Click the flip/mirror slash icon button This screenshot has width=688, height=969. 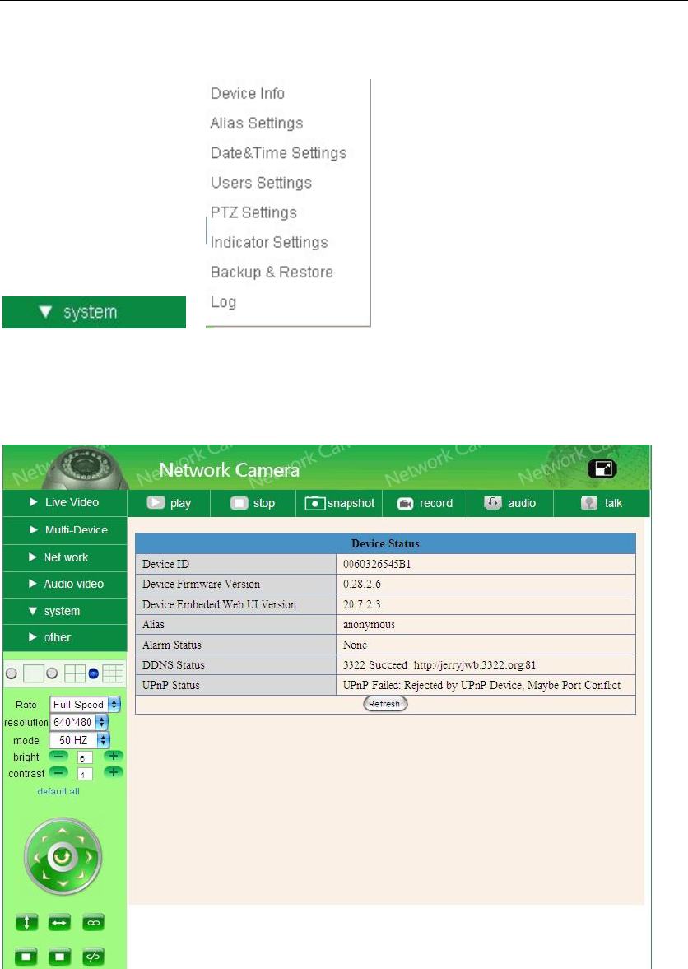[93, 957]
